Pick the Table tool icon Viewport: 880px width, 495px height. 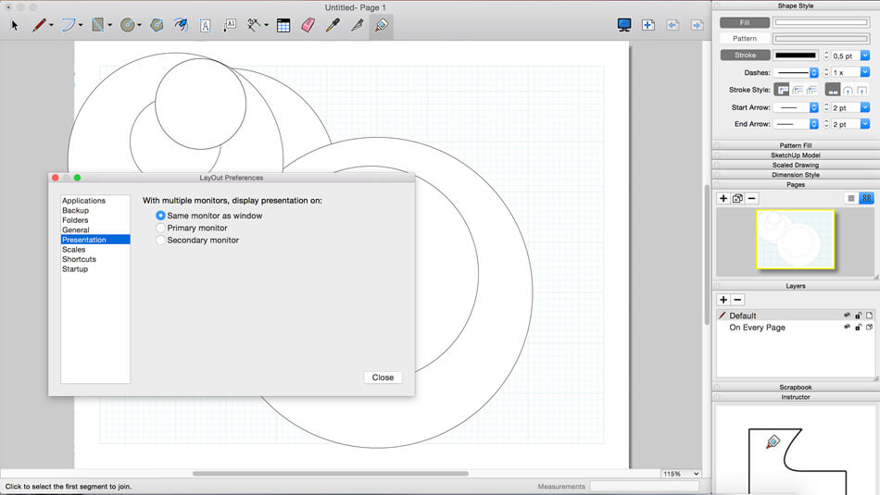(x=283, y=26)
